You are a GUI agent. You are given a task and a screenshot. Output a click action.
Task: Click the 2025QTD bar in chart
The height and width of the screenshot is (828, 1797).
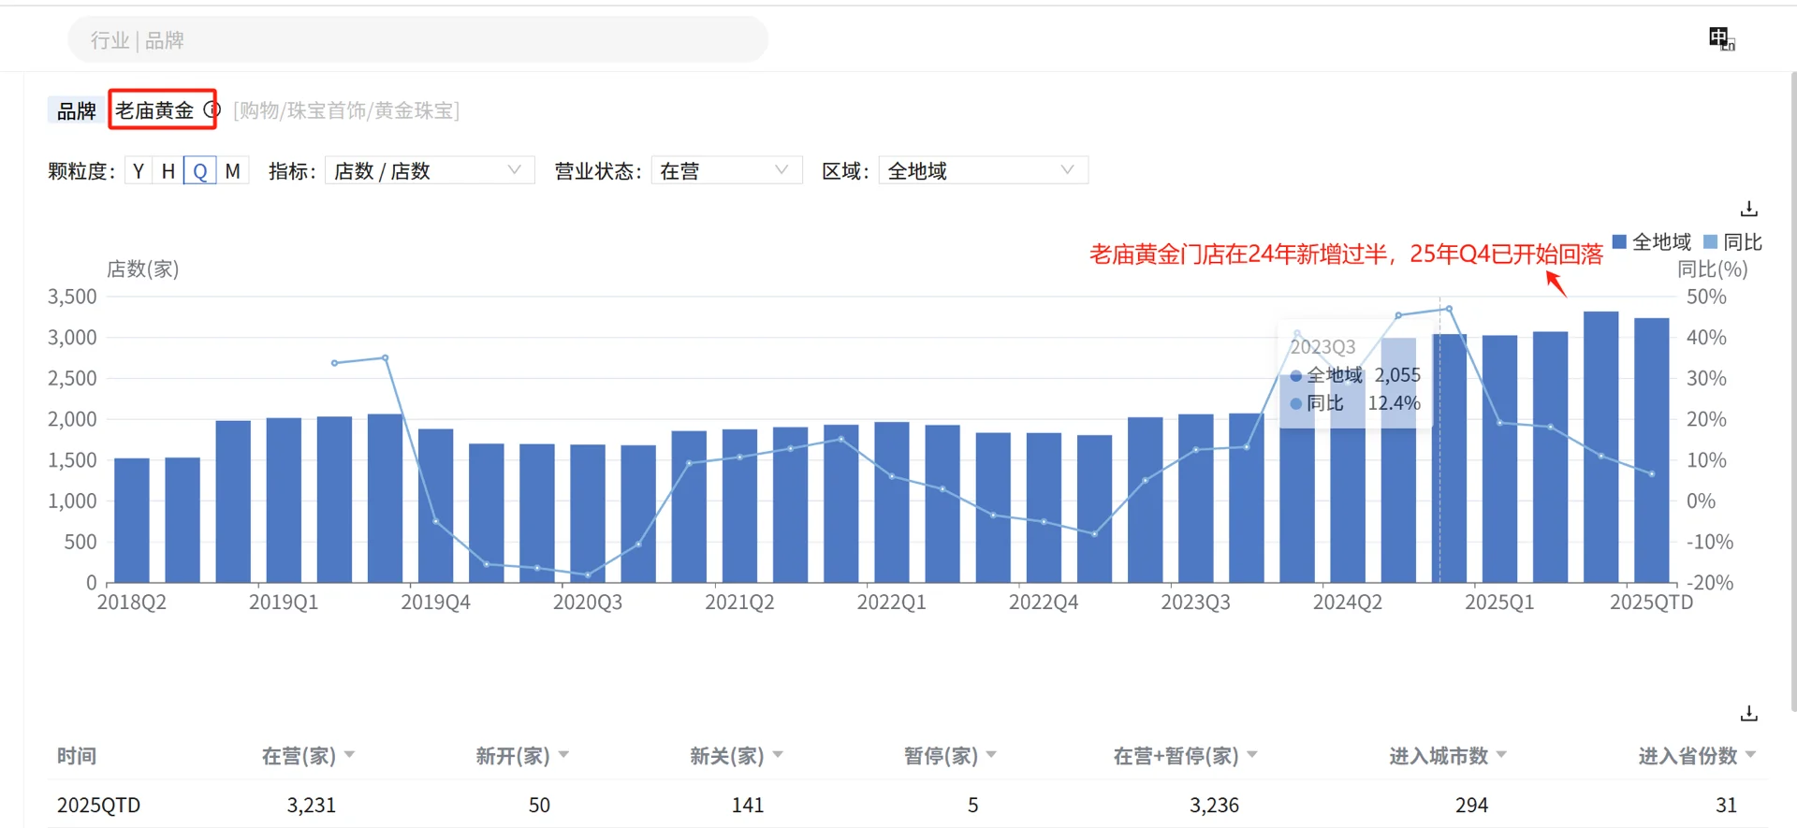tap(1651, 450)
